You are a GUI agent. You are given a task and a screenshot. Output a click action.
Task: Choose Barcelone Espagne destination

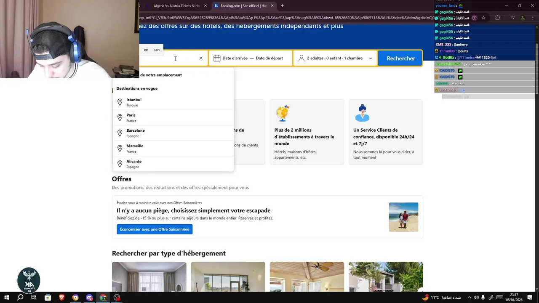pos(173,133)
